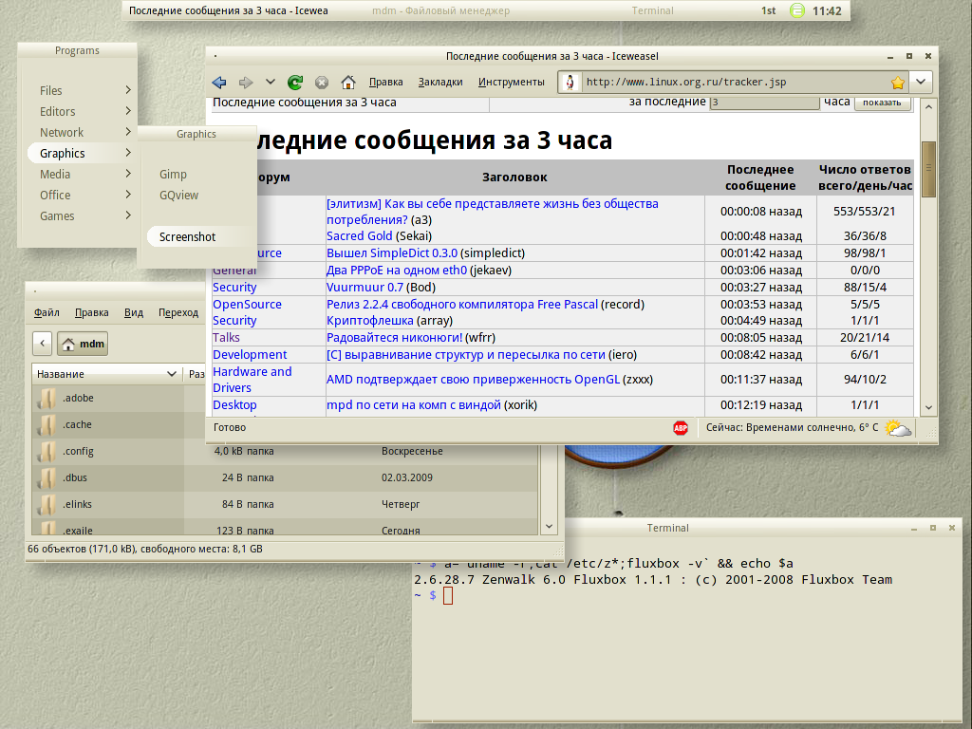This screenshot has height=729, width=972.
Task: Launch GQview from Graphics menu
Action: coord(178,196)
